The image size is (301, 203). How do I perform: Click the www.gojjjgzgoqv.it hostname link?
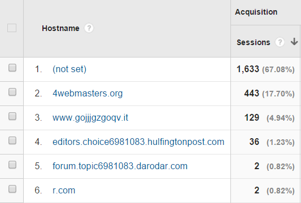tap(90, 118)
